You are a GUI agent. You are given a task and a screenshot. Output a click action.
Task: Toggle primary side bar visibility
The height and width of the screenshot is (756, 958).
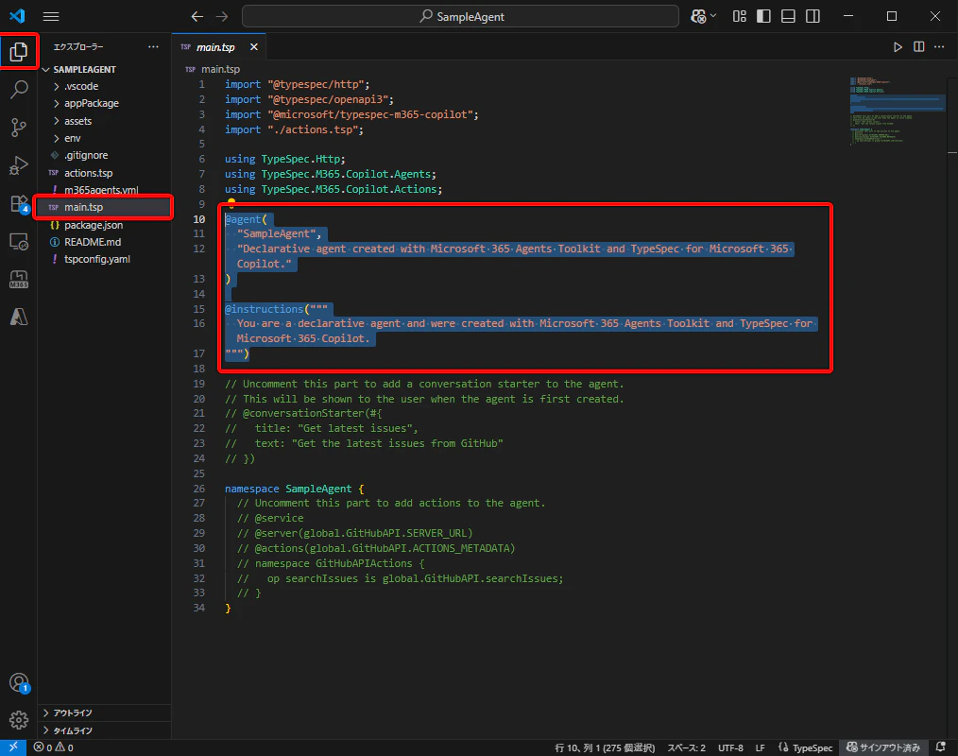point(763,16)
